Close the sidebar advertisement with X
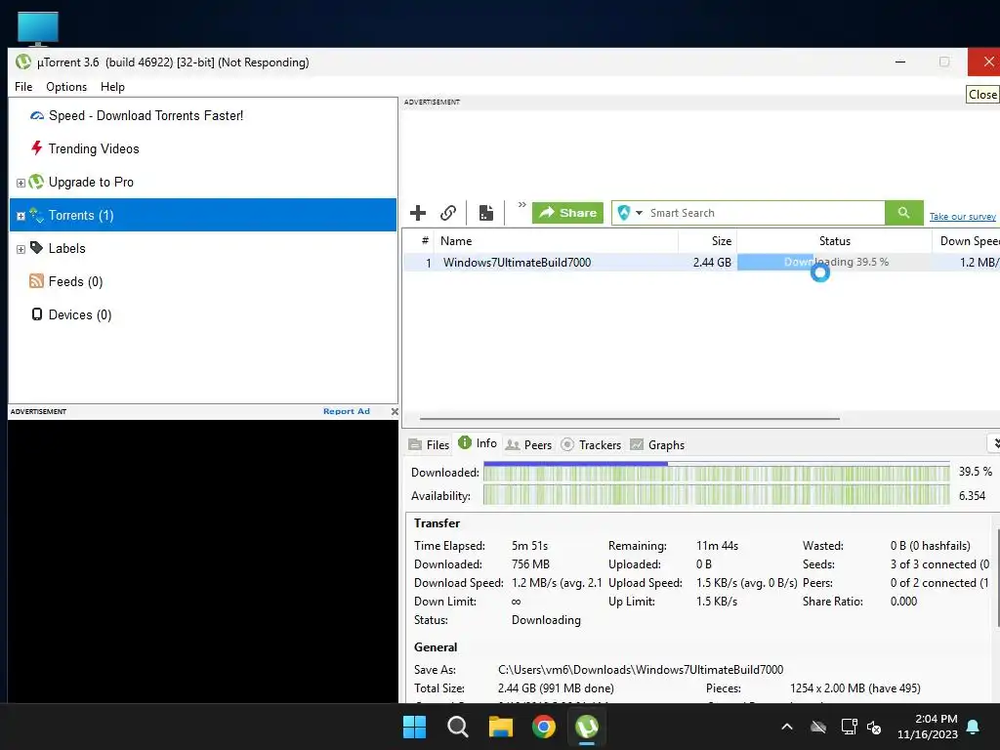This screenshot has width=1000, height=750. (x=395, y=411)
